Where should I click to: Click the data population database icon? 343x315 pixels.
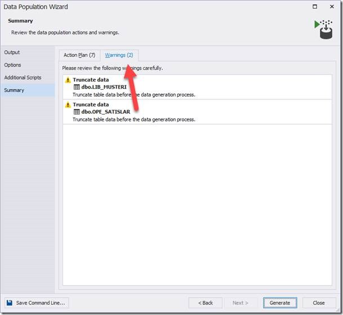tap(324, 29)
